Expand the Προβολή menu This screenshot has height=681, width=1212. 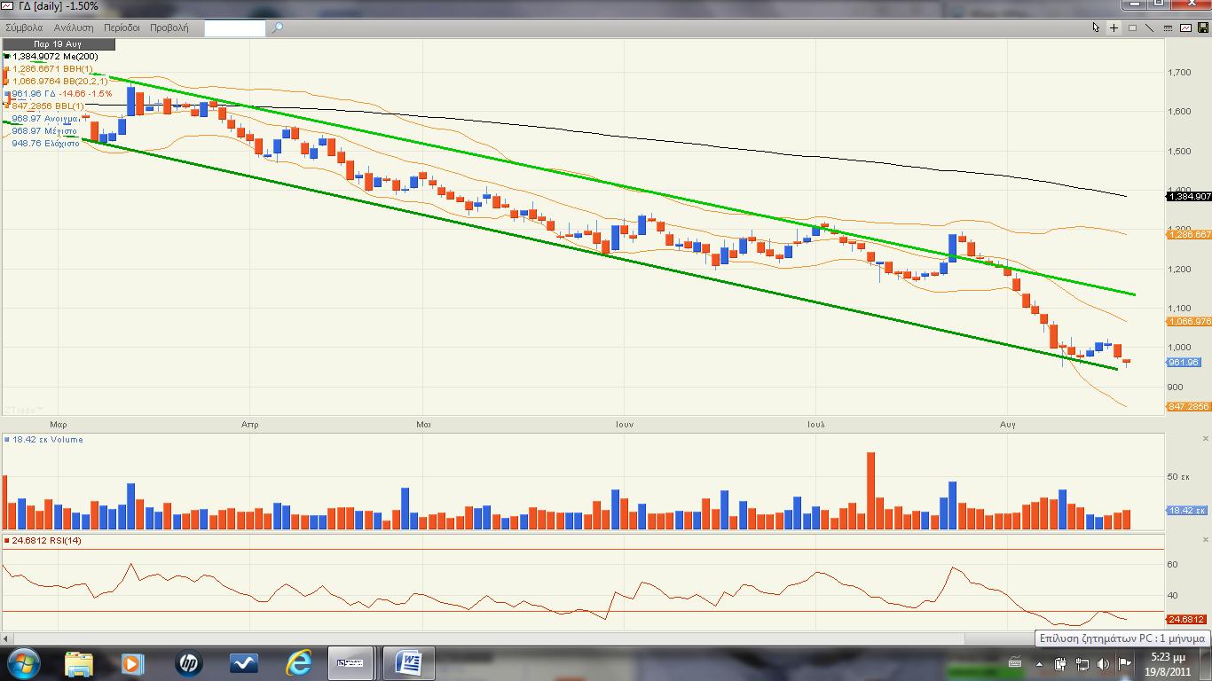(x=169, y=27)
